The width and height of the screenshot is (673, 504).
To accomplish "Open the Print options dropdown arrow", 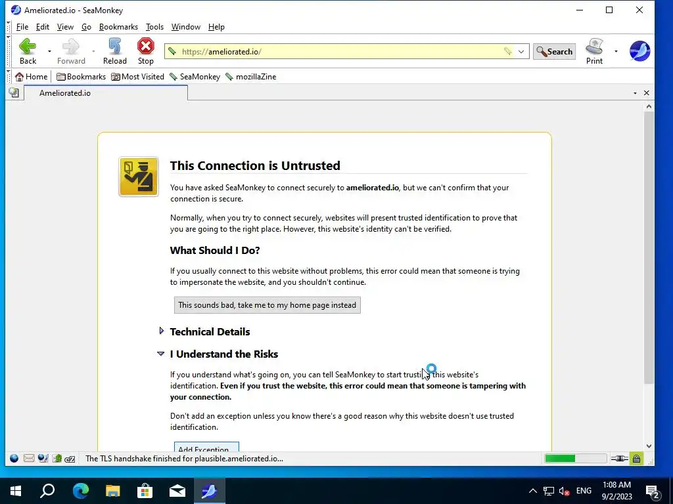I will coord(616,51).
